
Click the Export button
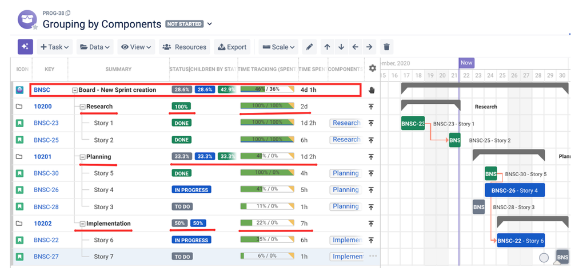pyautogui.click(x=232, y=47)
